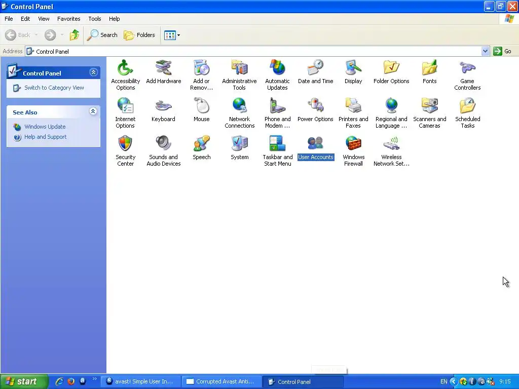Viewport: 519px width, 389px height.
Task: Click the Go button beside address bar
Action: [x=502, y=51]
